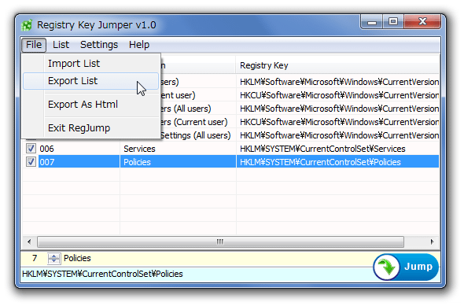464x306 pixels.
Task: Click the scroll right arrow
Action: (x=433, y=241)
